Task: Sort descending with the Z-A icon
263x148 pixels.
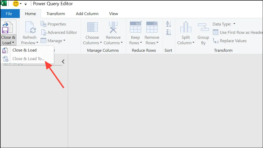Action: click(169, 32)
